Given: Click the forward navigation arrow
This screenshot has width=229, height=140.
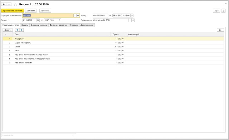Looking at the screenshot, I should [9, 4].
